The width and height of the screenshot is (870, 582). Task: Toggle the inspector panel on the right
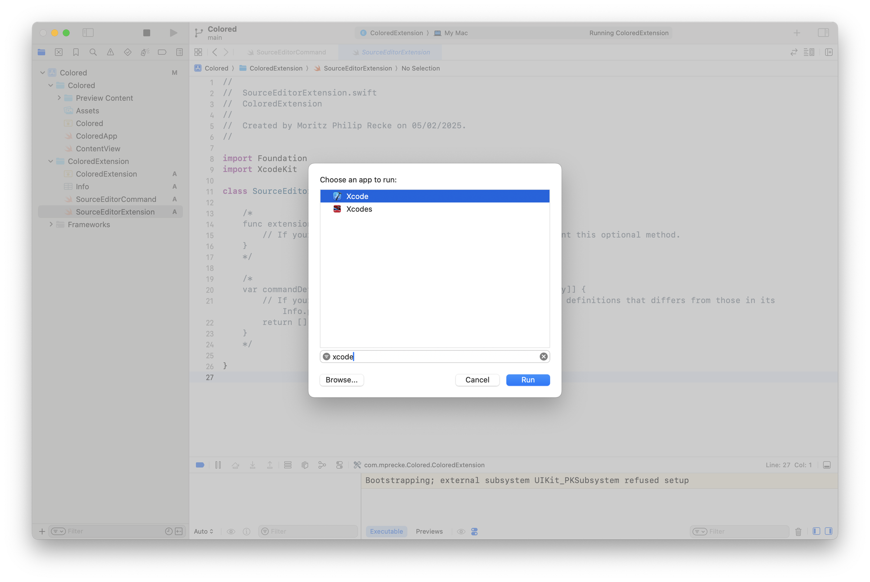pos(823,33)
